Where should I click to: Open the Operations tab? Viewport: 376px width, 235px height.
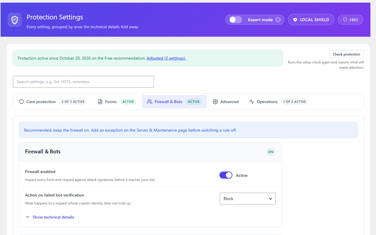point(278,102)
